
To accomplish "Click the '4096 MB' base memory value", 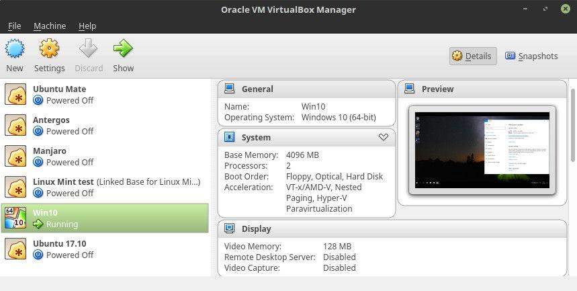I will [302, 155].
